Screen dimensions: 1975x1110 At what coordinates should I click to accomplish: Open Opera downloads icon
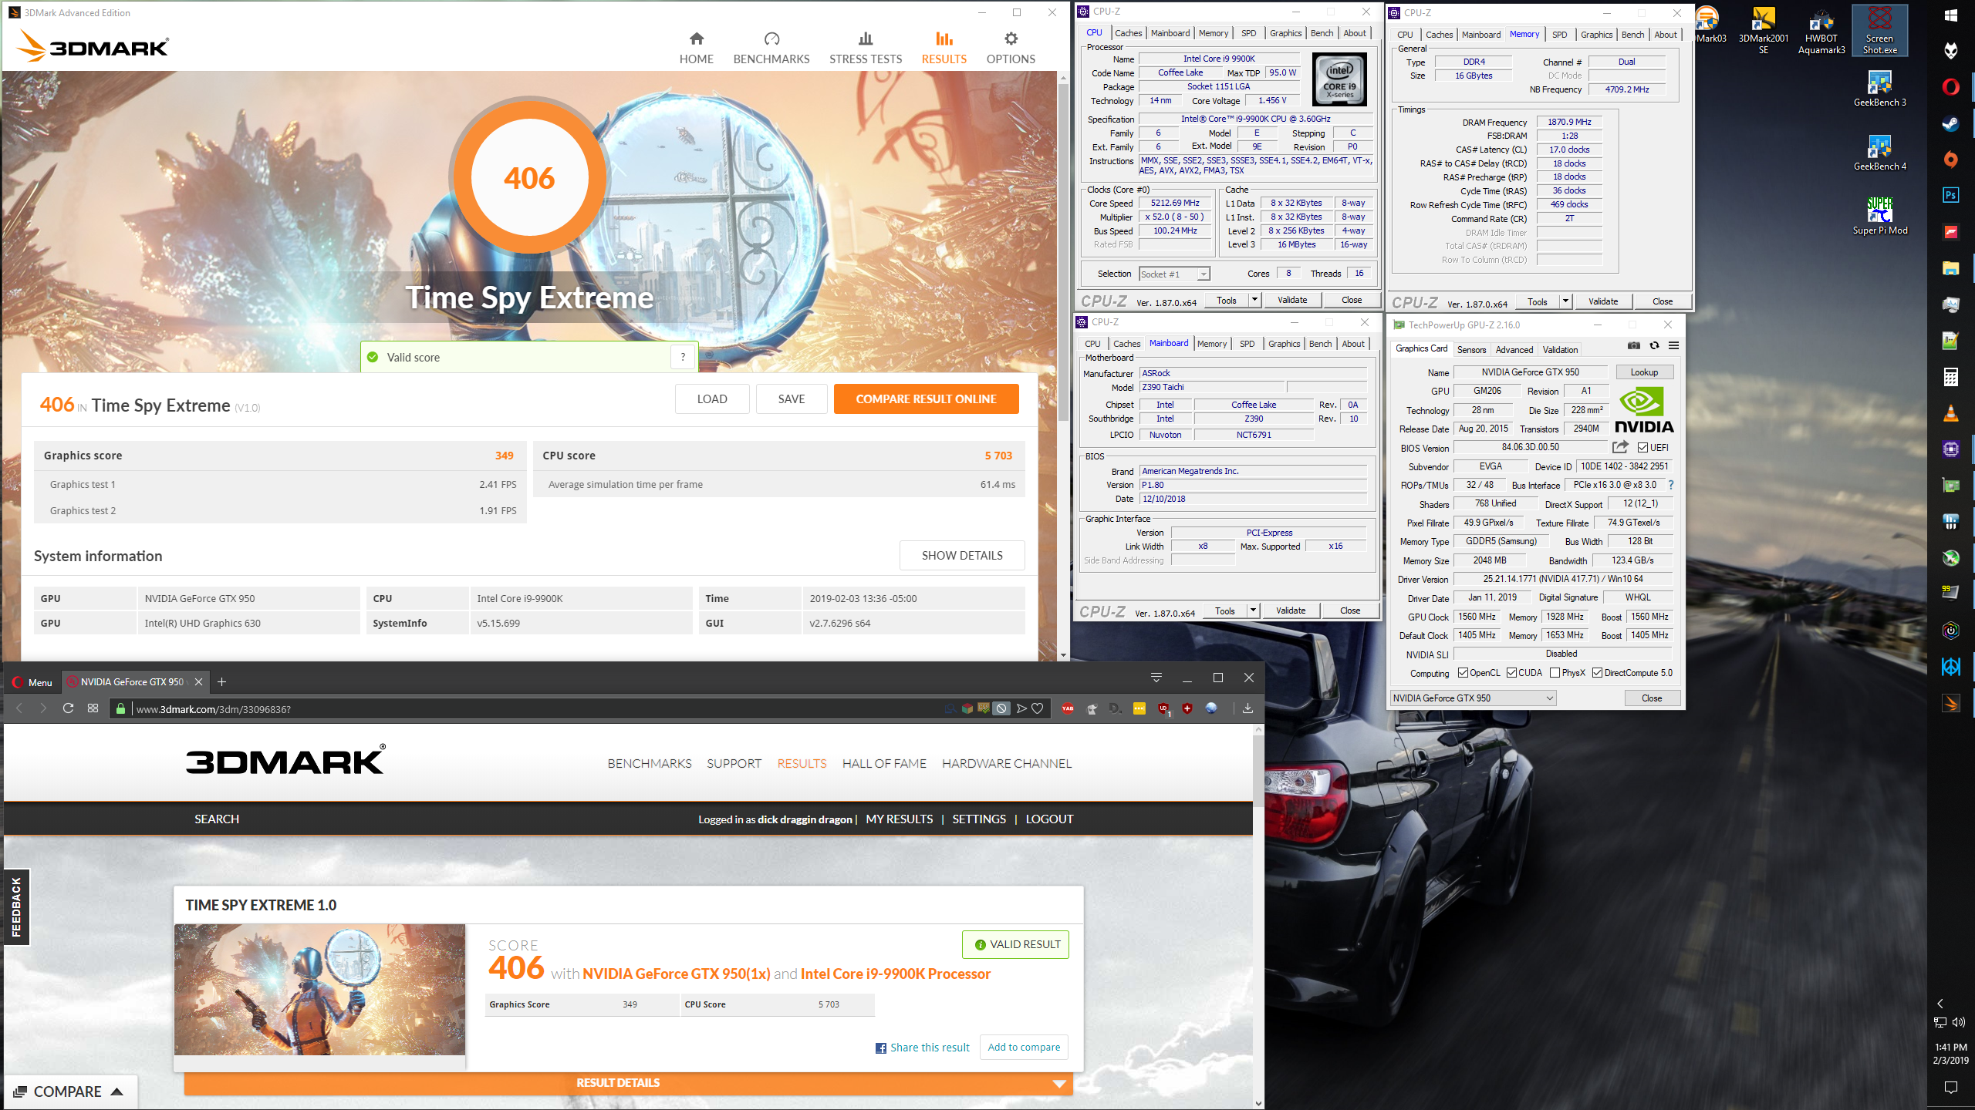[1247, 708]
